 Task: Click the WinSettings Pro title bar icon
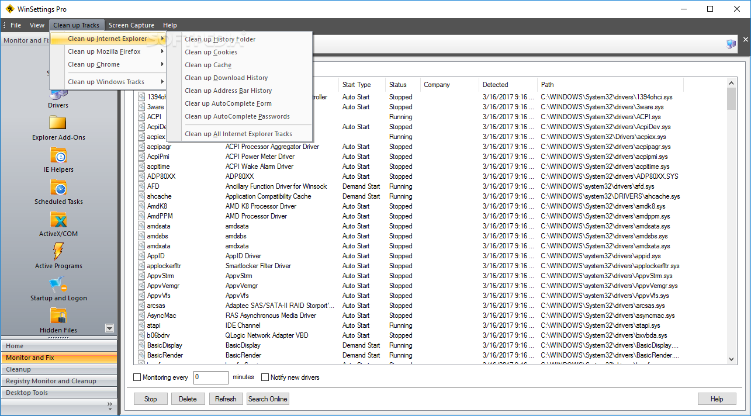(10, 9)
